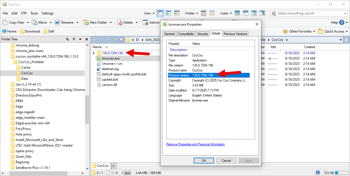Add new folder tab with plus
350x176 pixels.
113,166
